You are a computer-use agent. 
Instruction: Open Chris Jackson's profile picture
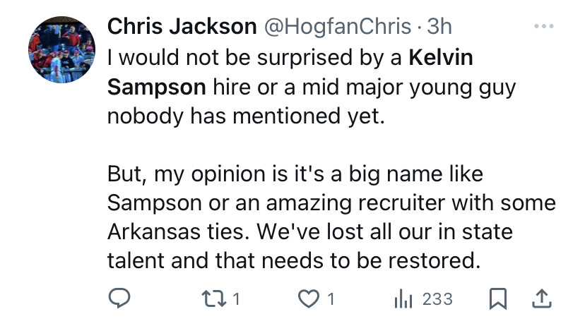(61, 49)
